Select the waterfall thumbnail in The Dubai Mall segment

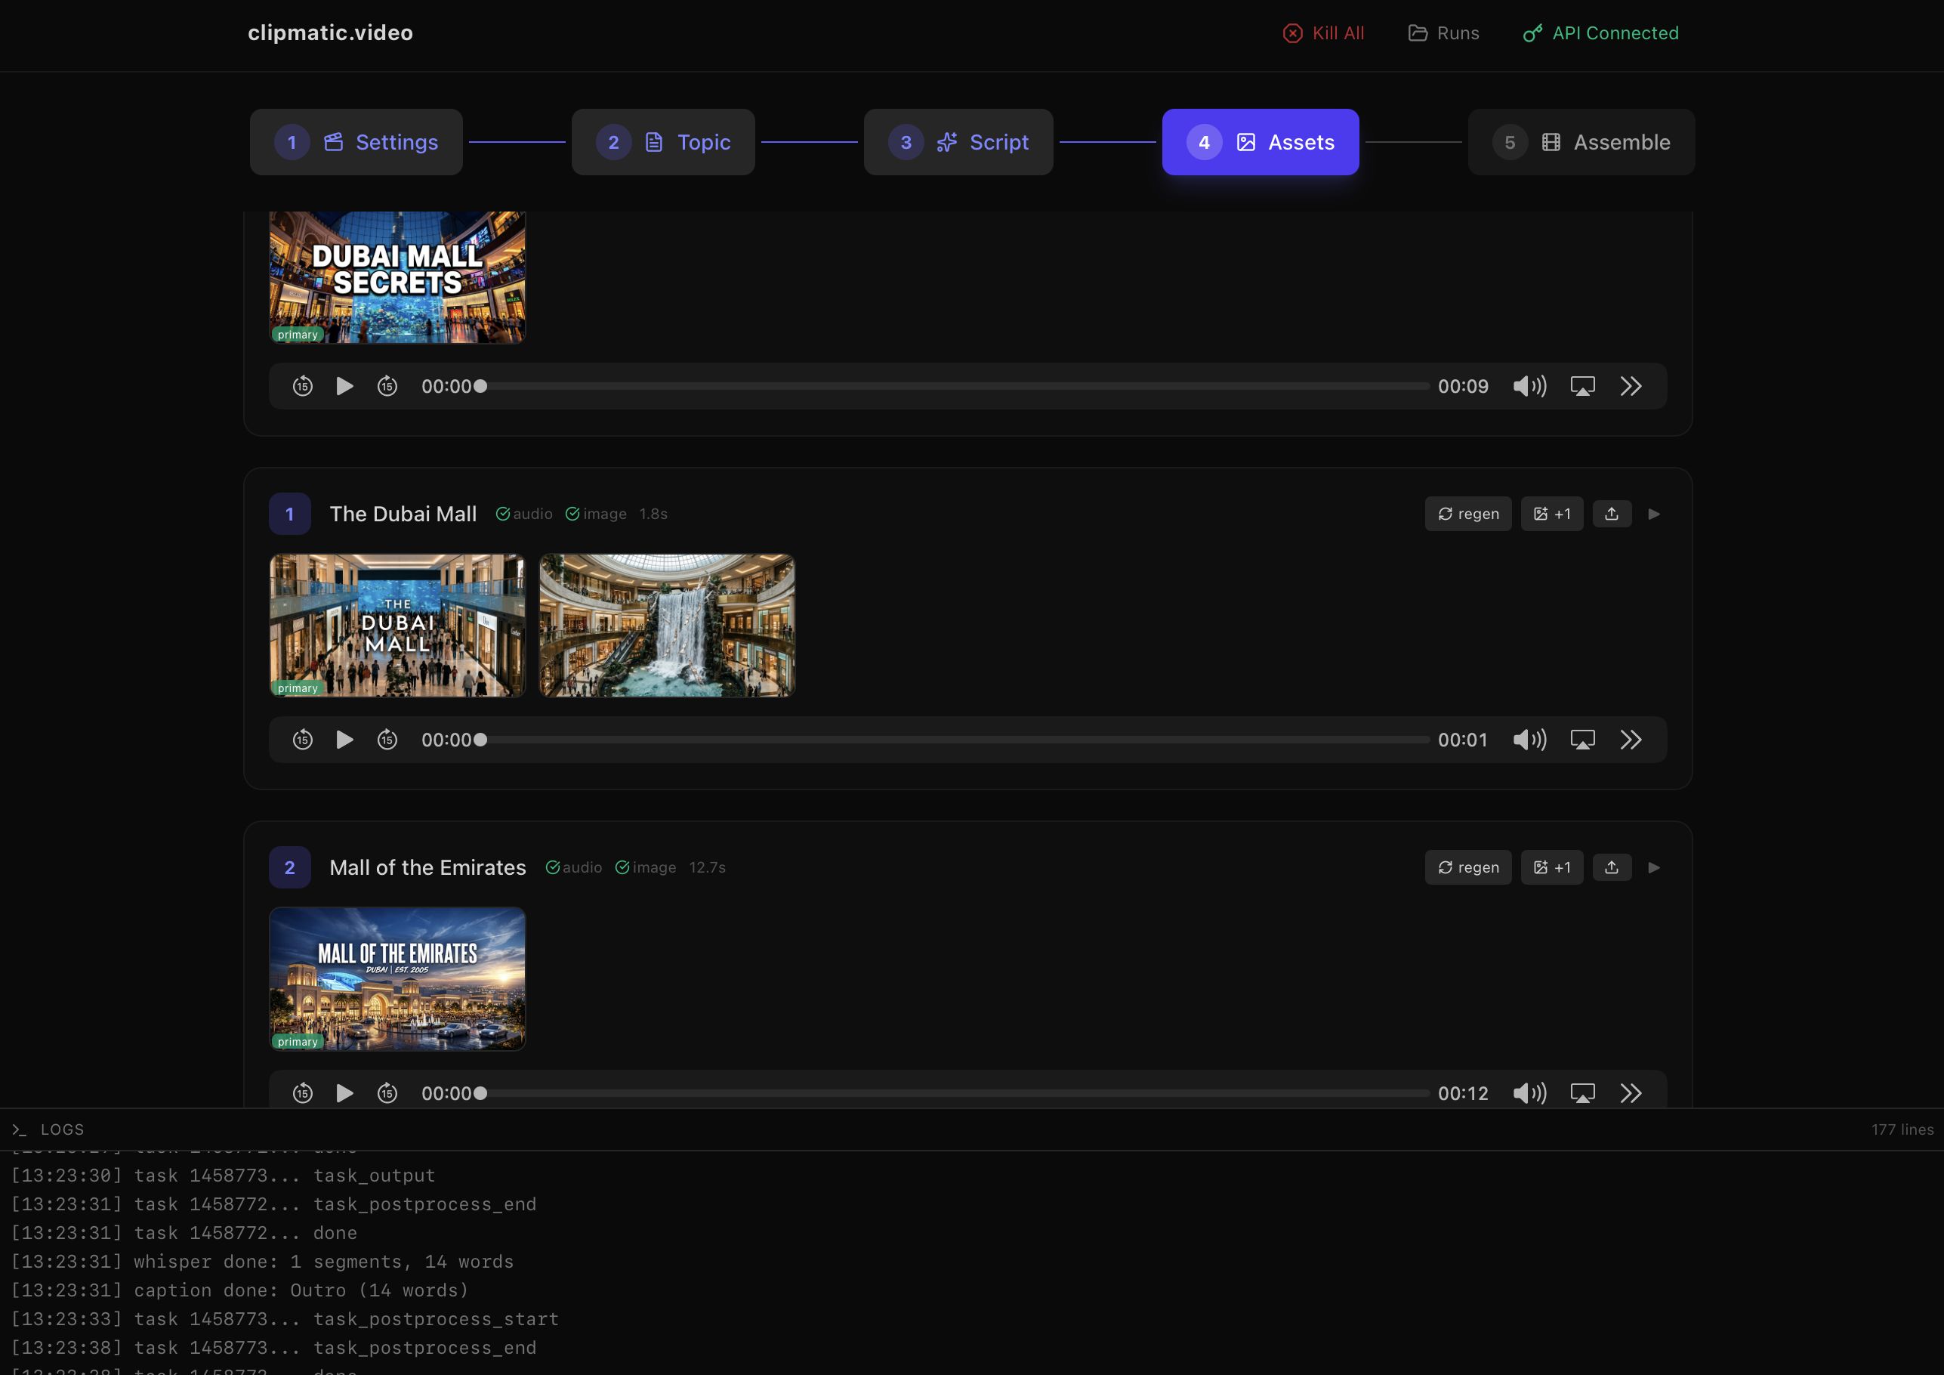click(x=666, y=626)
